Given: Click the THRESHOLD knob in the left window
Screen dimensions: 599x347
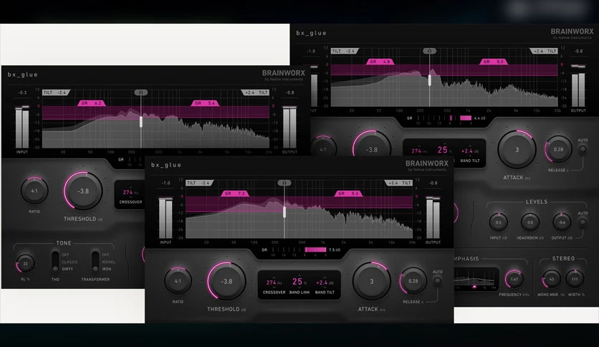Looking at the screenshot, I should pyautogui.click(x=83, y=191).
